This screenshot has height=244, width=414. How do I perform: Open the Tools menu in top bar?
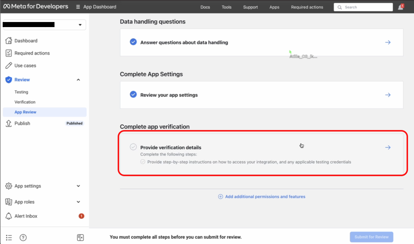(x=227, y=7)
